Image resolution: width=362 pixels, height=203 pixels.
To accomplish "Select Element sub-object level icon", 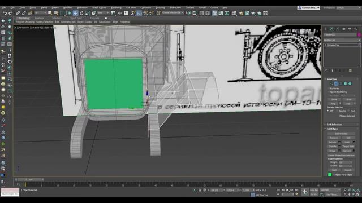I will 350,83.
